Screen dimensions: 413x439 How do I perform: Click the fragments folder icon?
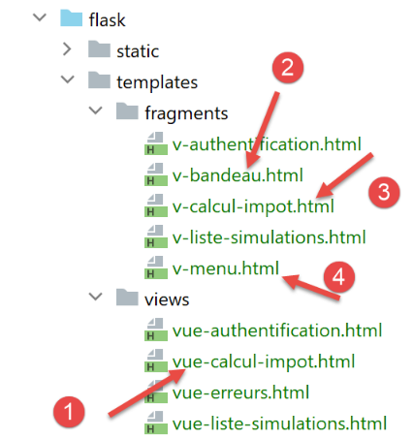coord(127,111)
